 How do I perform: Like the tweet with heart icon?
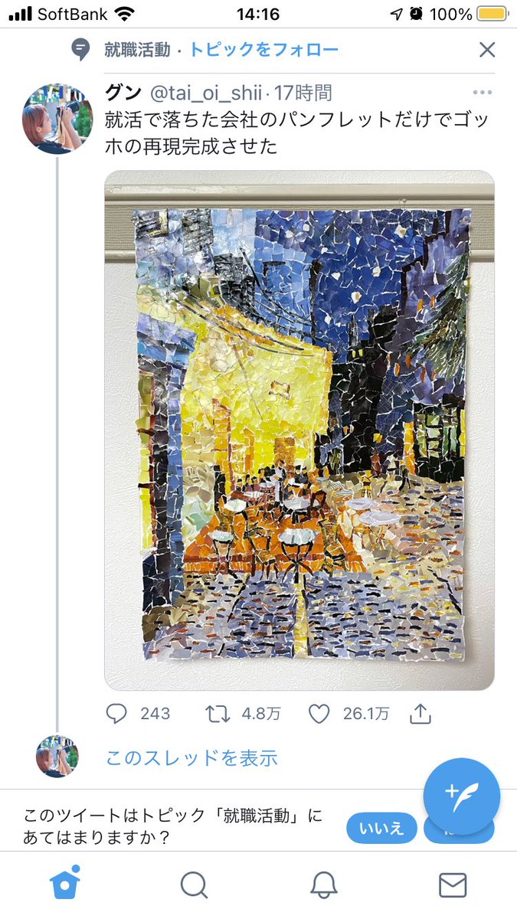pos(319,714)
